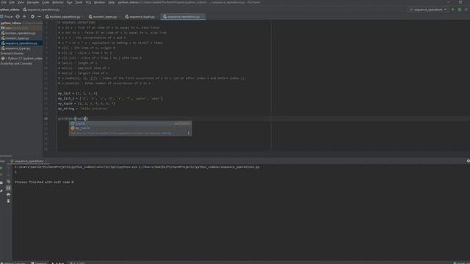470x264 pixels.
Task: Open Project panel settings gear
Action: click(32, 17)
